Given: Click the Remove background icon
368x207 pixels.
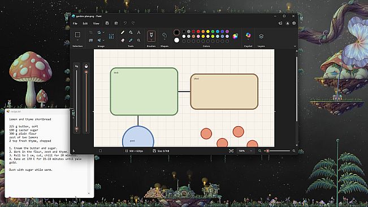Looking at the screenshot, I should [91, 40].
